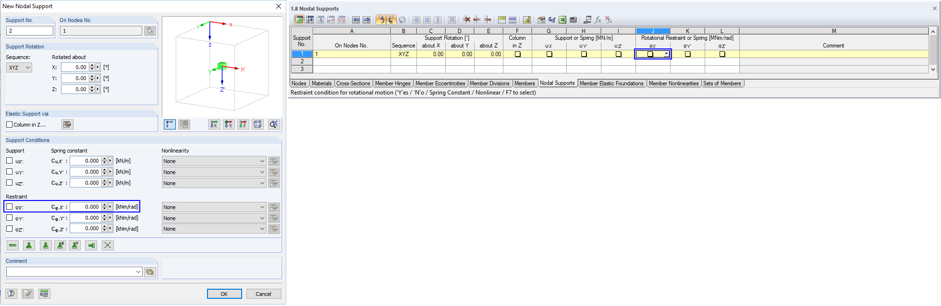Open the φZ Nonlinearity dropdown
This screenshot has width=941, height=306.
pyautogui.click(x=214, y=229)
